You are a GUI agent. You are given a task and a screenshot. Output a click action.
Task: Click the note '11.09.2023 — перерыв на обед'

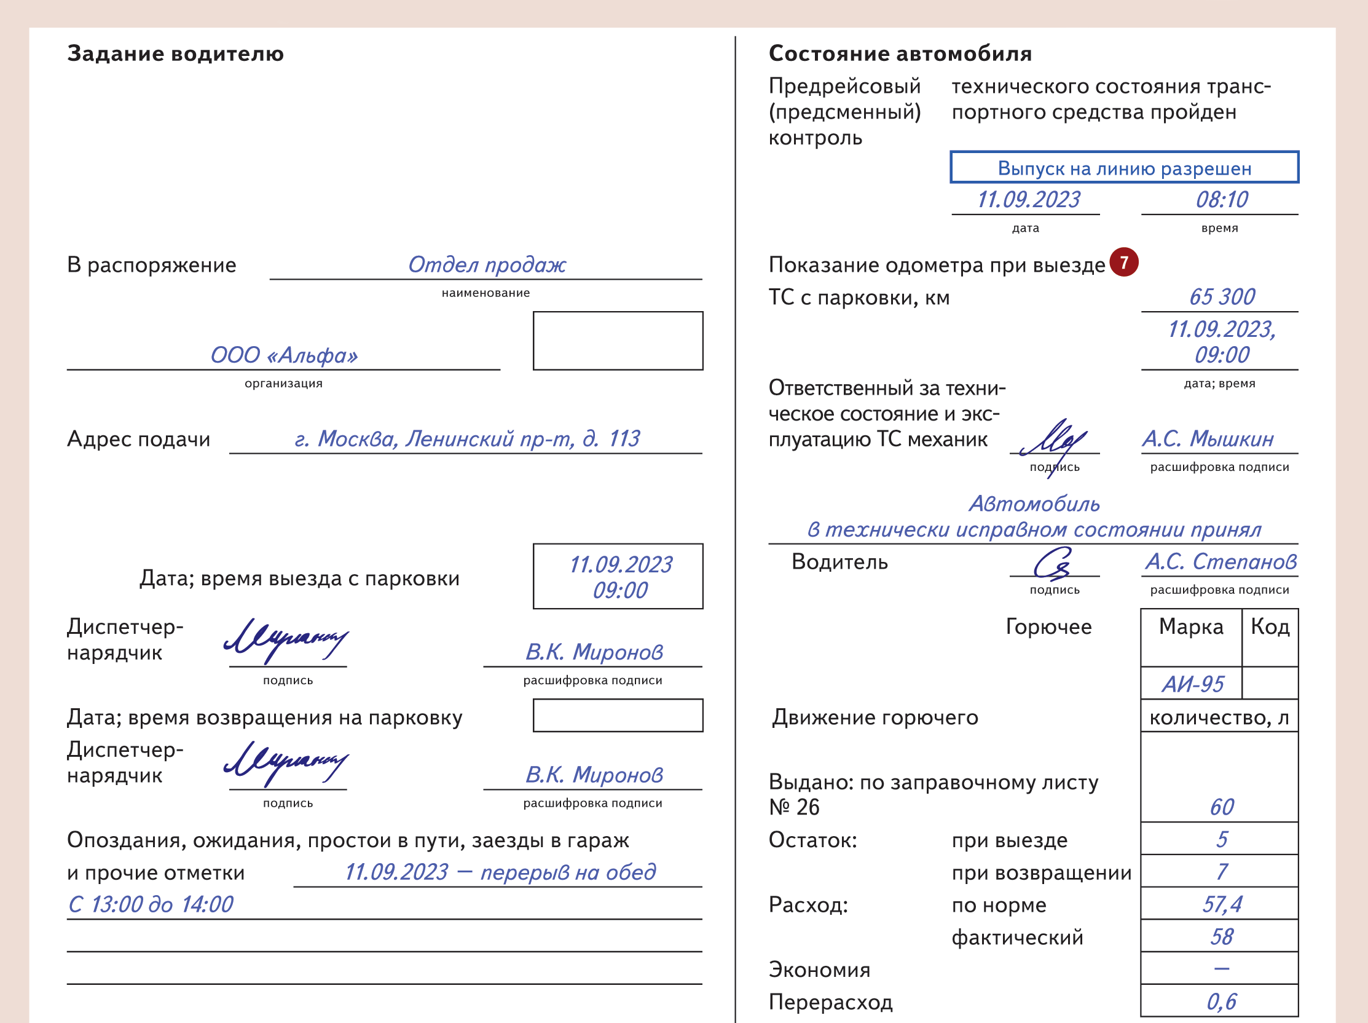pos(500,872)
